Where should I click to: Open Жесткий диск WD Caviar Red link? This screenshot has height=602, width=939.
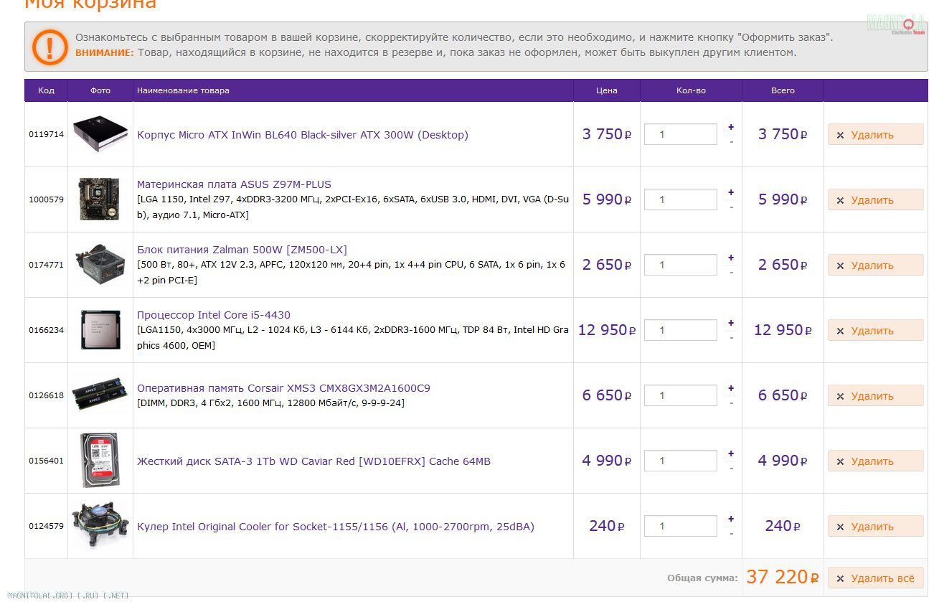click(x=313, y=461)
